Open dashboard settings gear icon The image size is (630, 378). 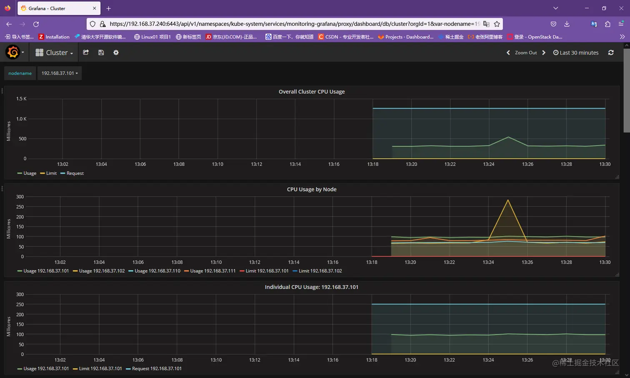tap(116, 52)
